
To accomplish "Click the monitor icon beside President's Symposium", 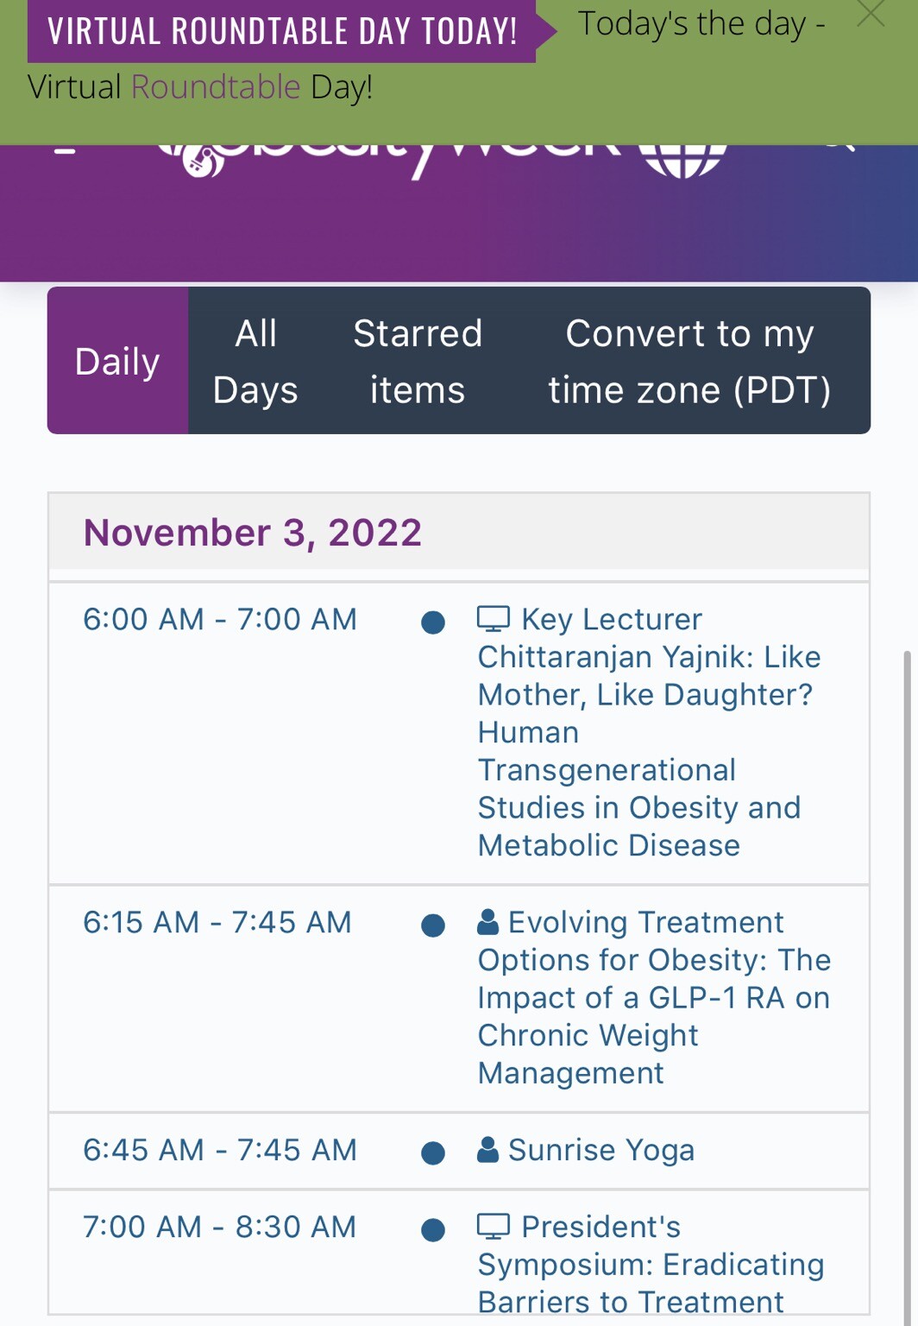I will [494, 1226].
